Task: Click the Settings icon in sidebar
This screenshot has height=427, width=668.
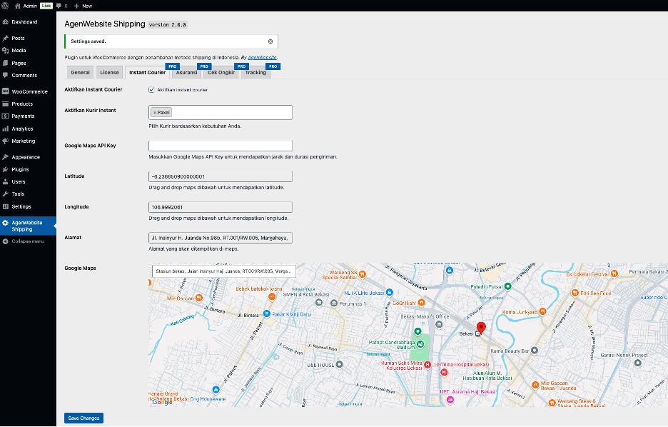Action: pyautogui.click(x=5, y=206)
